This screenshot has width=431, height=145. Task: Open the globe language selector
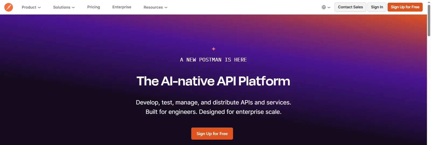pos(326,7)
